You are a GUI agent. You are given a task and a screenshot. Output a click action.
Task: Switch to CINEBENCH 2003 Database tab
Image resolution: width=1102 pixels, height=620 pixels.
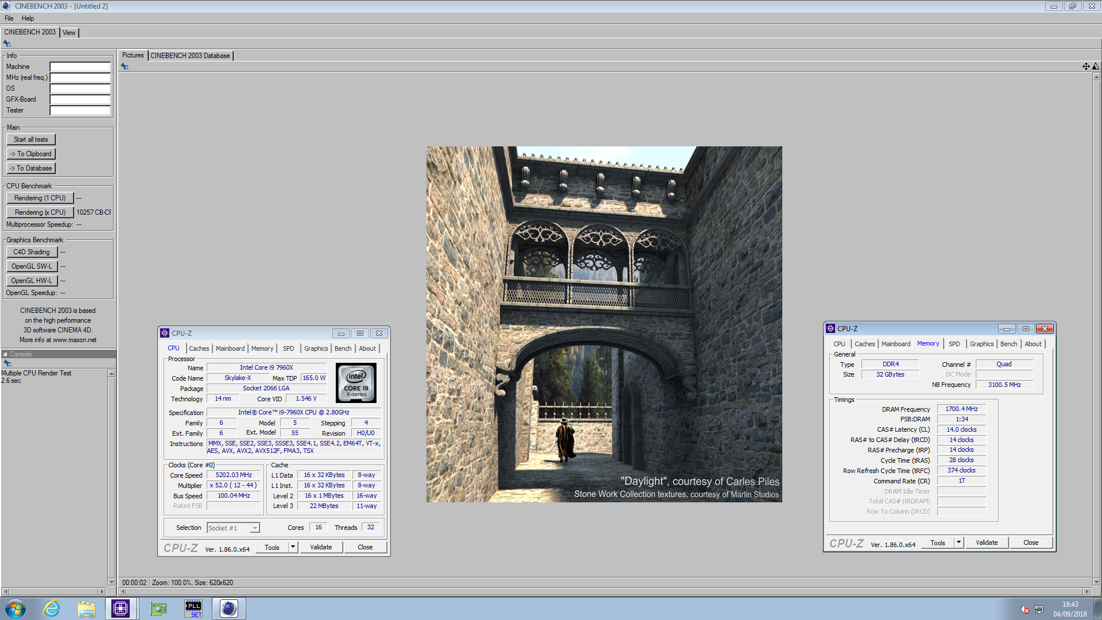pyautogui.click(x=190, y=56)
